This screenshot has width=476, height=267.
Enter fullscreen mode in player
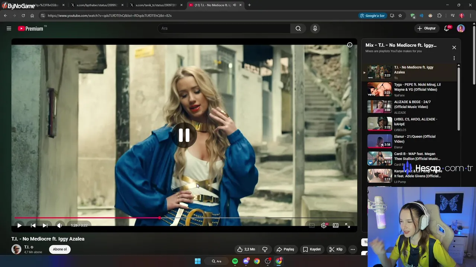pyautogui.click(x=348, y=225)
